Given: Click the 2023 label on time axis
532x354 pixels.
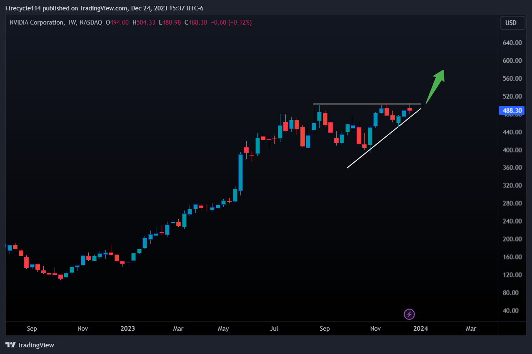Looking at the screenshot, I should click(128, 329).
